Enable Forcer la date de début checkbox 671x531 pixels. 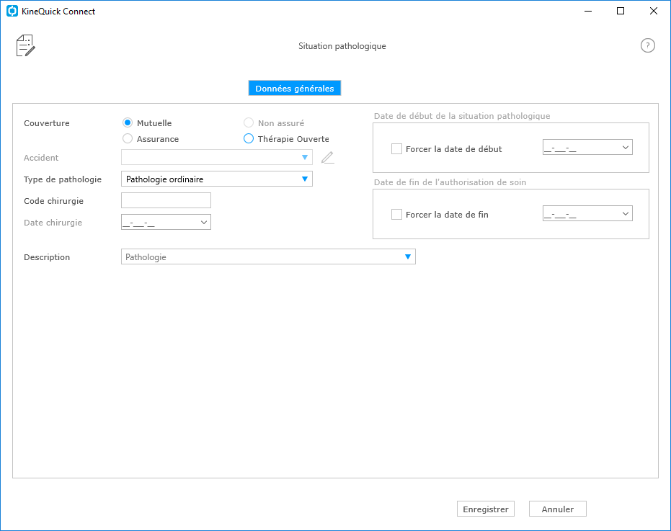[396, 149]
